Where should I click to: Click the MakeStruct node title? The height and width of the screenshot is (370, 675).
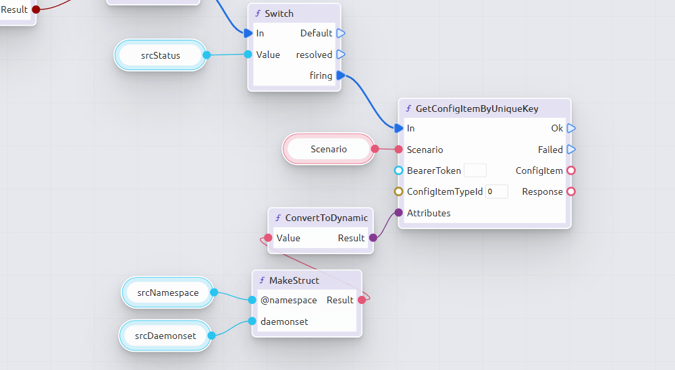[294, 280]
